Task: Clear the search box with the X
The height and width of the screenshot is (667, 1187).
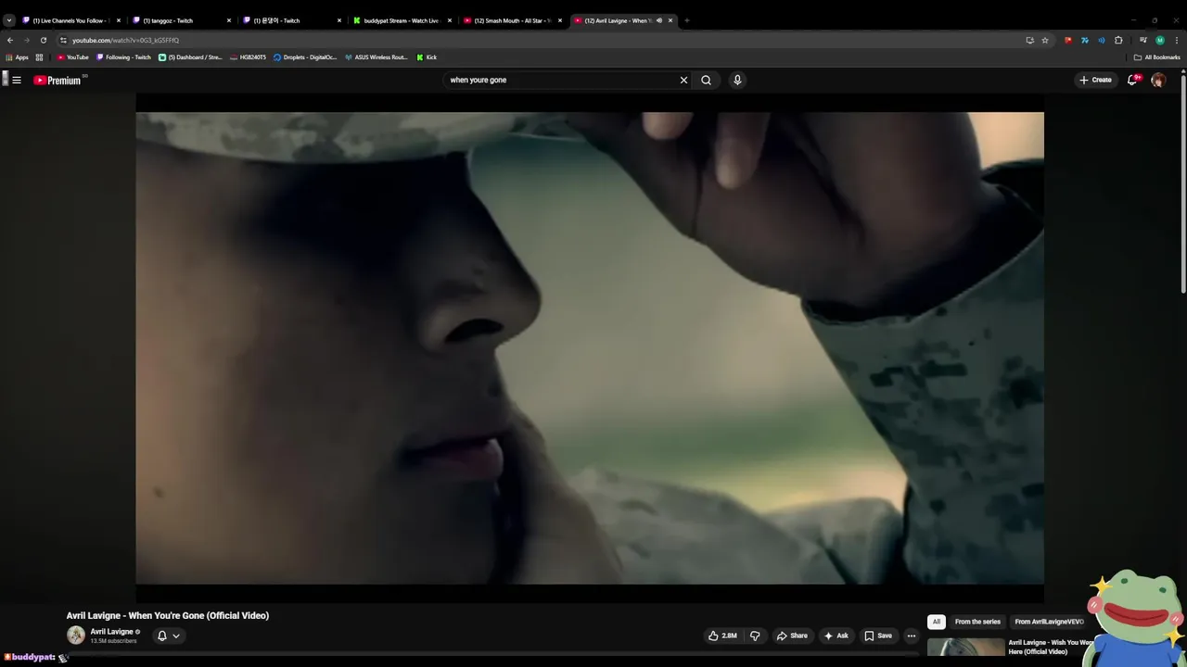Action: click(x=683, y=80)
